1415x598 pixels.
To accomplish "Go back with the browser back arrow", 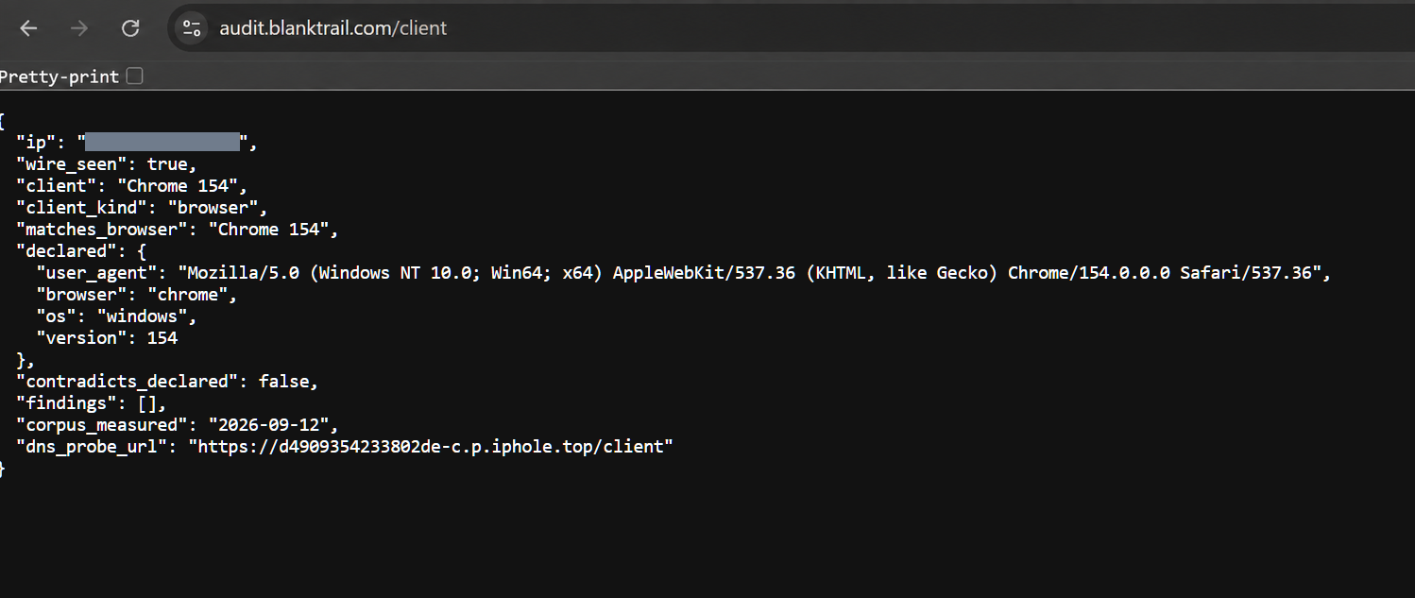I will click(28, 28).
